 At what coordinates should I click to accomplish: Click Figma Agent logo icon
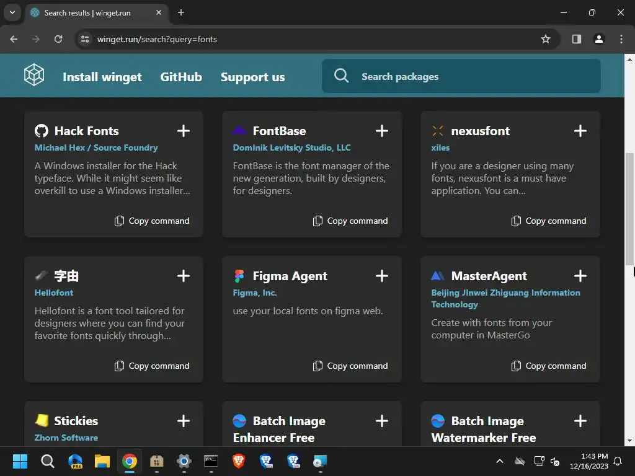pyautogui.click(x=239, y=276)
